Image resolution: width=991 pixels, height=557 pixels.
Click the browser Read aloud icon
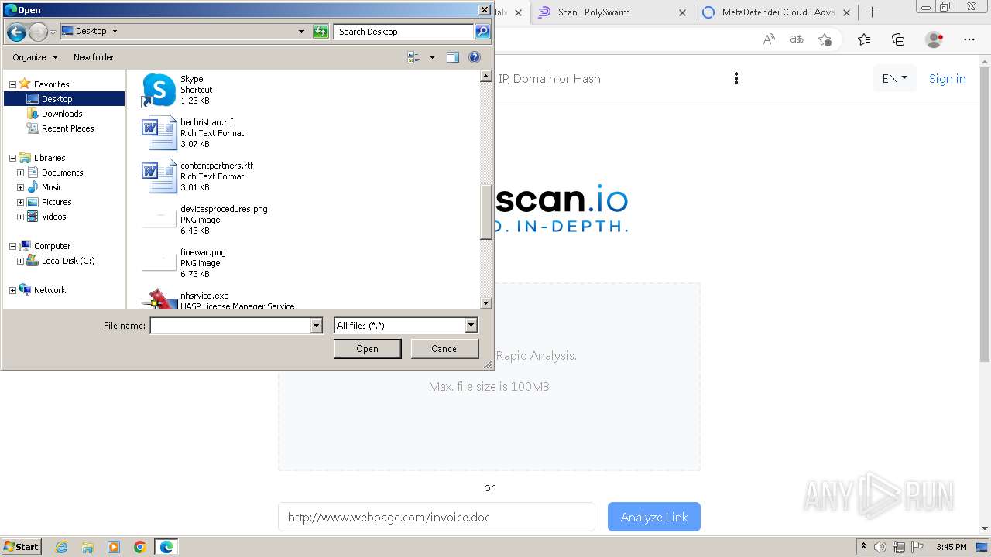769,39
